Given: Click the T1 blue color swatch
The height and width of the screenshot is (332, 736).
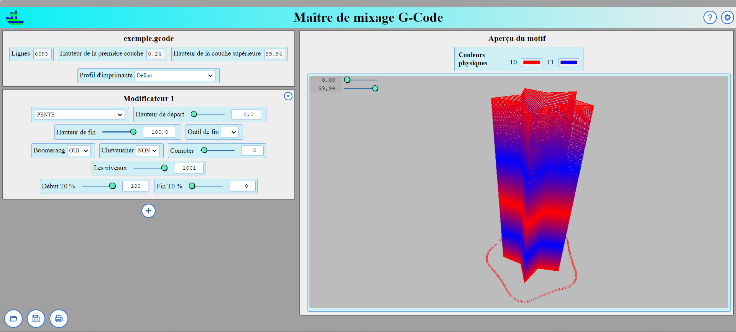Looking at the screenshot, I should point(568,62).
